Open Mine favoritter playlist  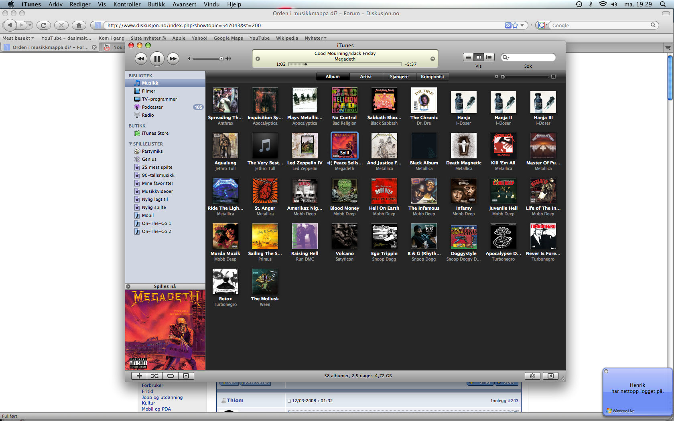pos(165,183)
